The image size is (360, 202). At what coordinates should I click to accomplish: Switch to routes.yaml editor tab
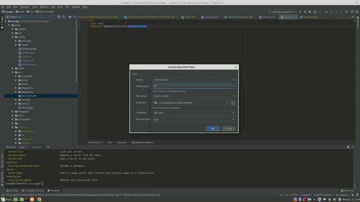(x=268, y=17)
